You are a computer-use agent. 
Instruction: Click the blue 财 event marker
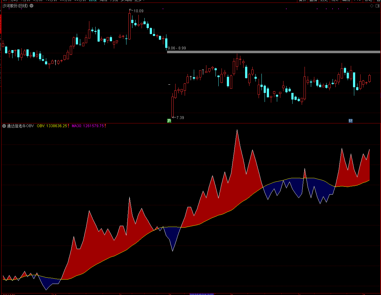350,121
